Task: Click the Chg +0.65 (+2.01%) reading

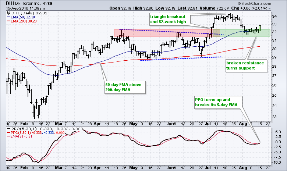Action: click(x=249, y=8)
